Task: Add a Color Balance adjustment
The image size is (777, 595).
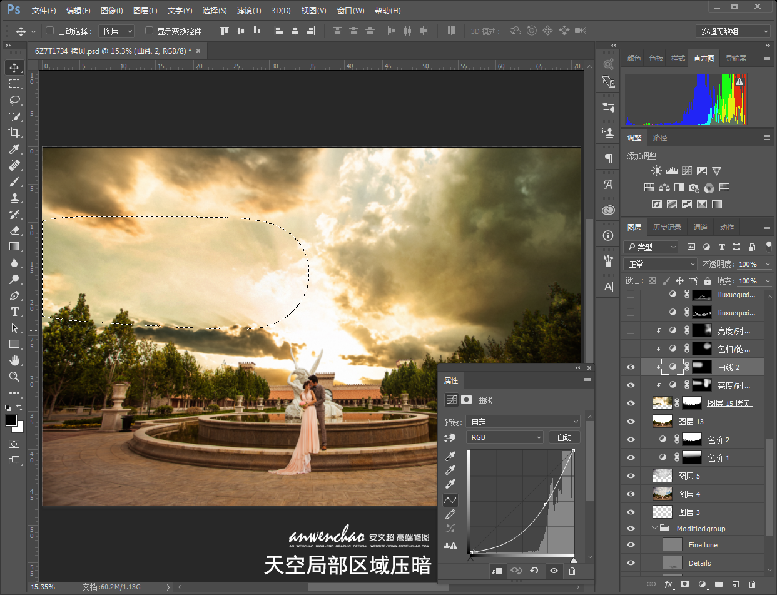Action: click(x=664, y=188)
